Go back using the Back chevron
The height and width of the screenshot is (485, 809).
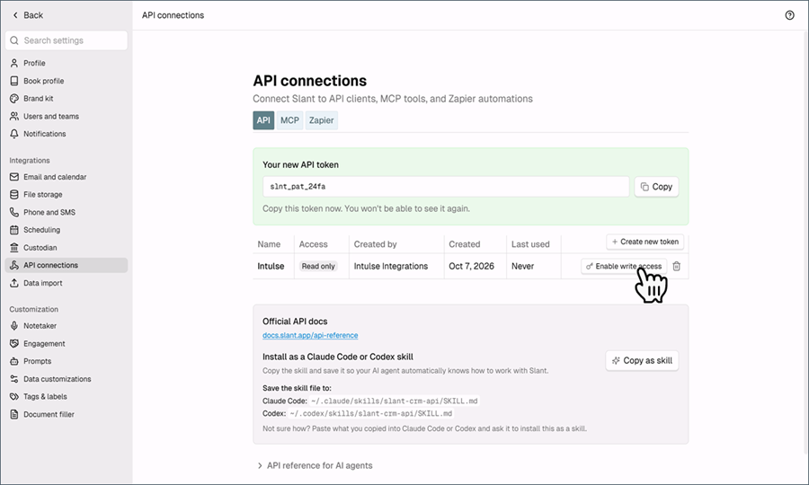(27, 15)
